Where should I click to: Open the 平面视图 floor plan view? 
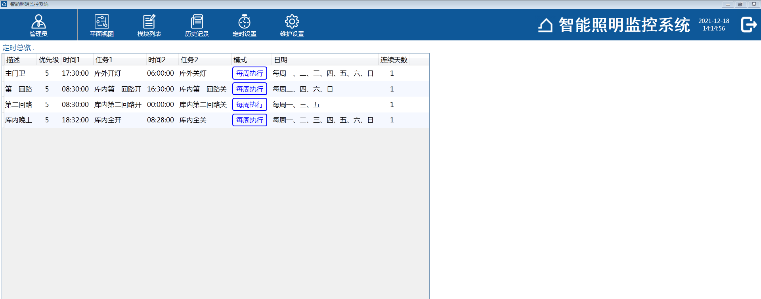pyautogui.click(x=102, y=25)
